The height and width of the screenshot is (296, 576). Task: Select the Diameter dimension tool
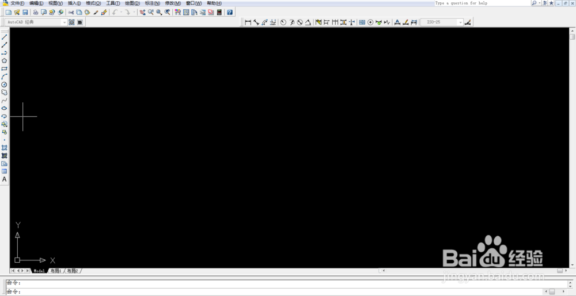coord(300,22)
